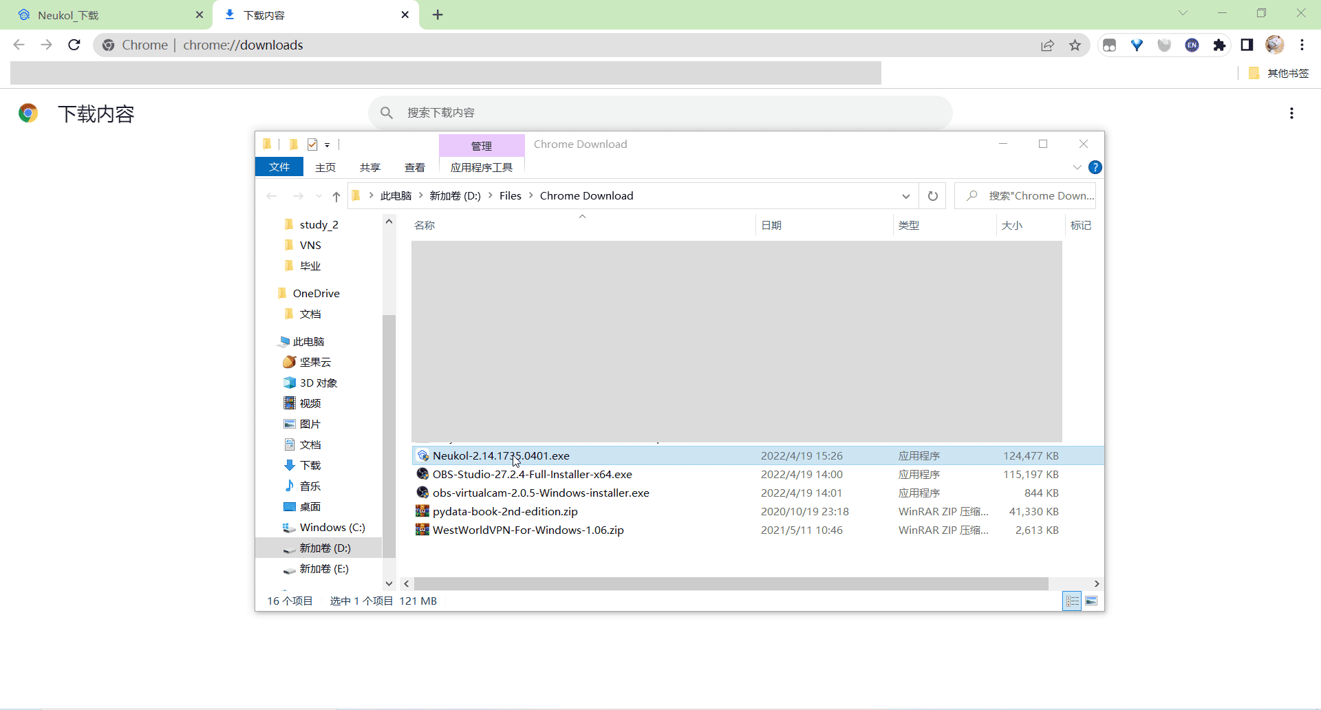Open Chrome tab search dropdown arrow
Viewport: 1321px width, 710px height.
coord(1183,13)
